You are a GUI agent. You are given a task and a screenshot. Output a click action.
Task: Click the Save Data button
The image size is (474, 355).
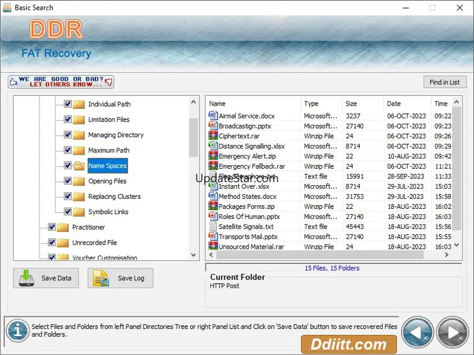46,278
